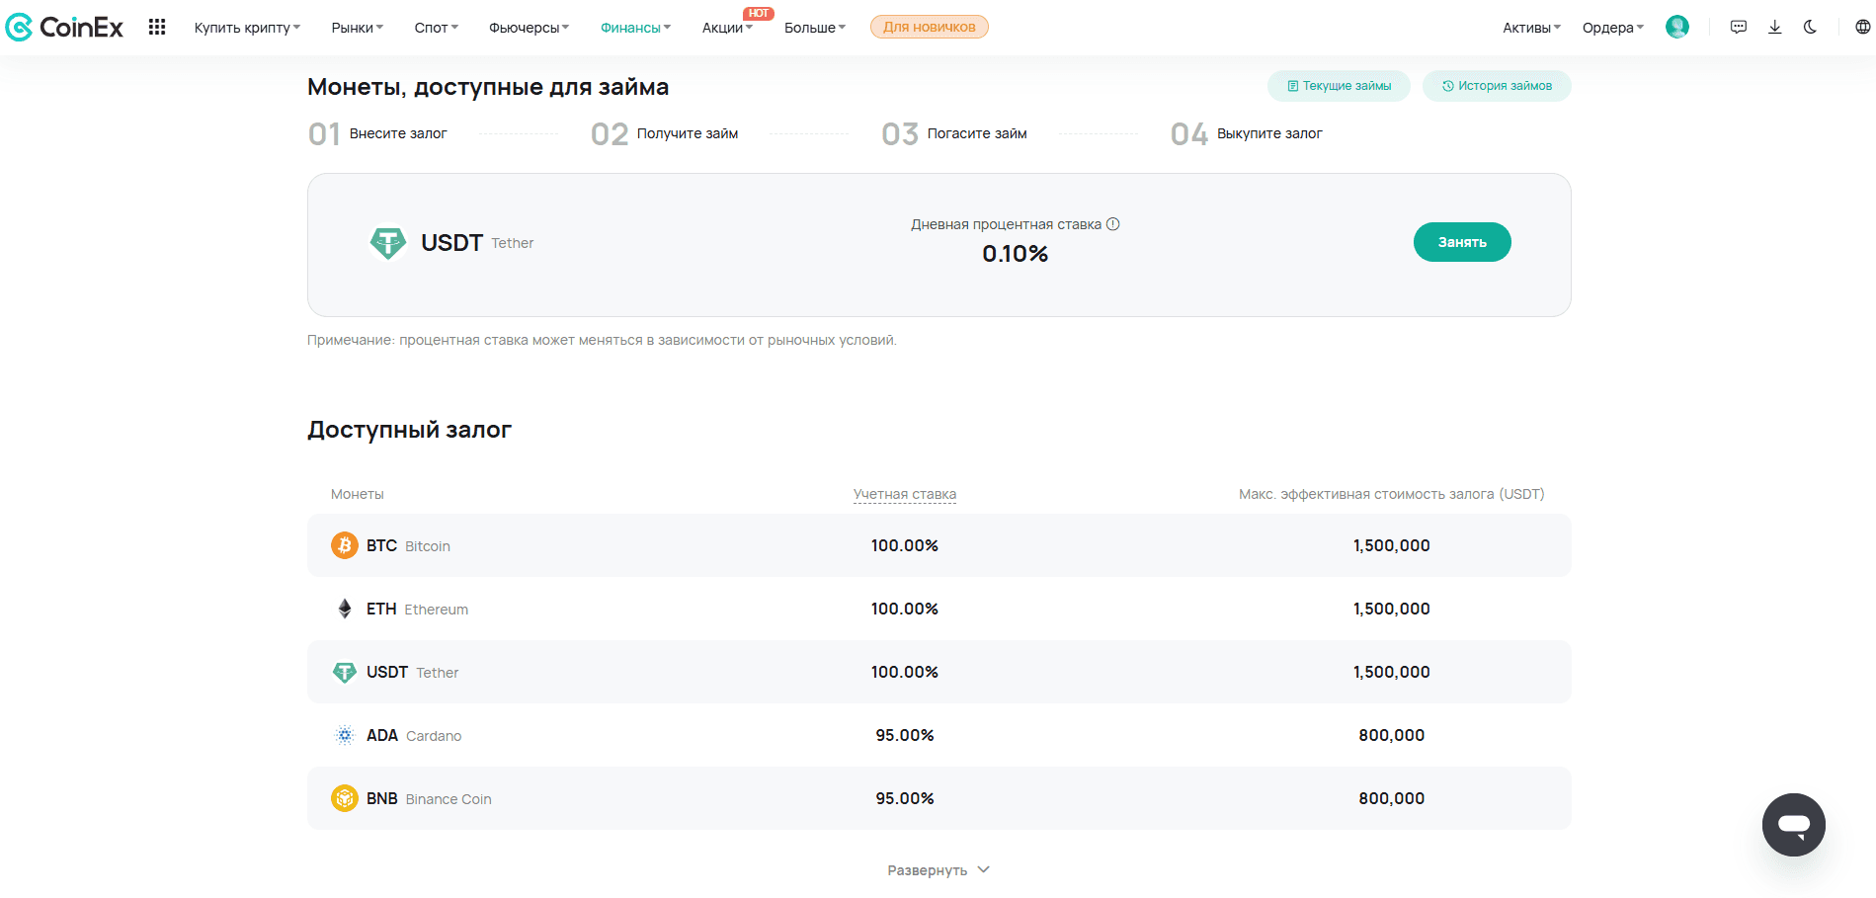The width and height of the screenshot is (1876, 898).
Task: Open the user profile avatar
Action: pyautogui.click(x=1676, y=28)
